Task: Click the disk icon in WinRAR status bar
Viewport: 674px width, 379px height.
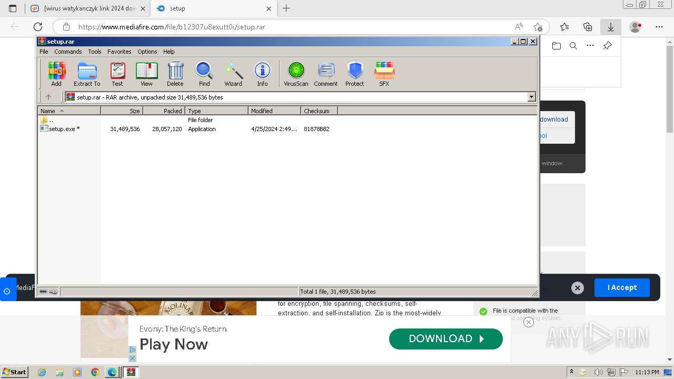Action: [x=43, y=292]
